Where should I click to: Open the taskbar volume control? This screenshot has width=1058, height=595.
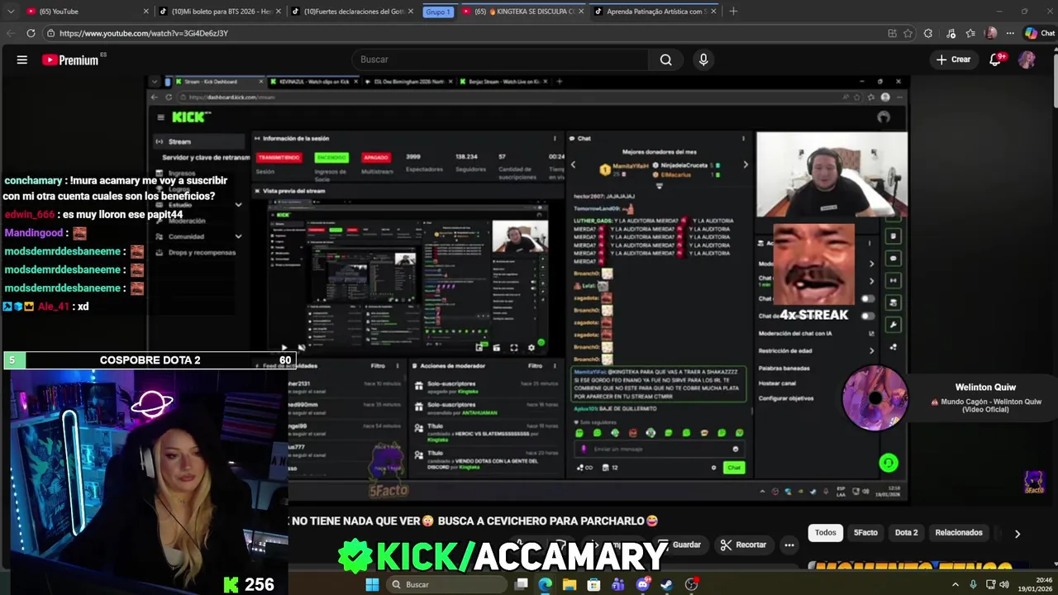click(1004, 584)
